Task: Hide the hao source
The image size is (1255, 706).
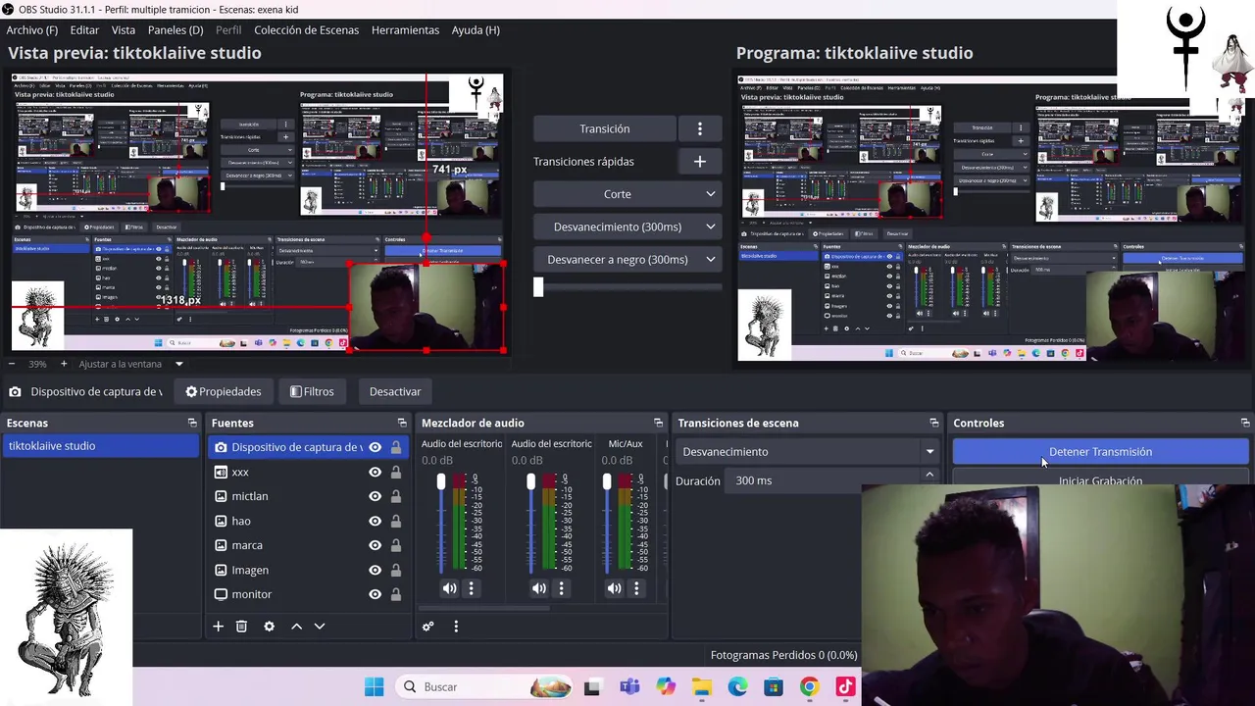Action: click(x=375, y=521)
